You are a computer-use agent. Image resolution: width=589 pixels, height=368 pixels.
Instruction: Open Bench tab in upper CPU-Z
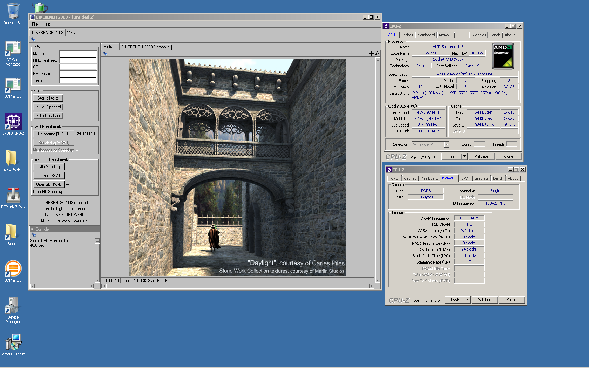coord(495,35)
